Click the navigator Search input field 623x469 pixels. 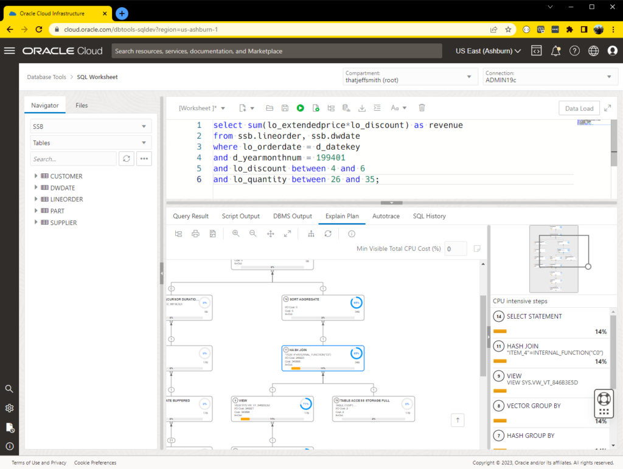point(74,159)
